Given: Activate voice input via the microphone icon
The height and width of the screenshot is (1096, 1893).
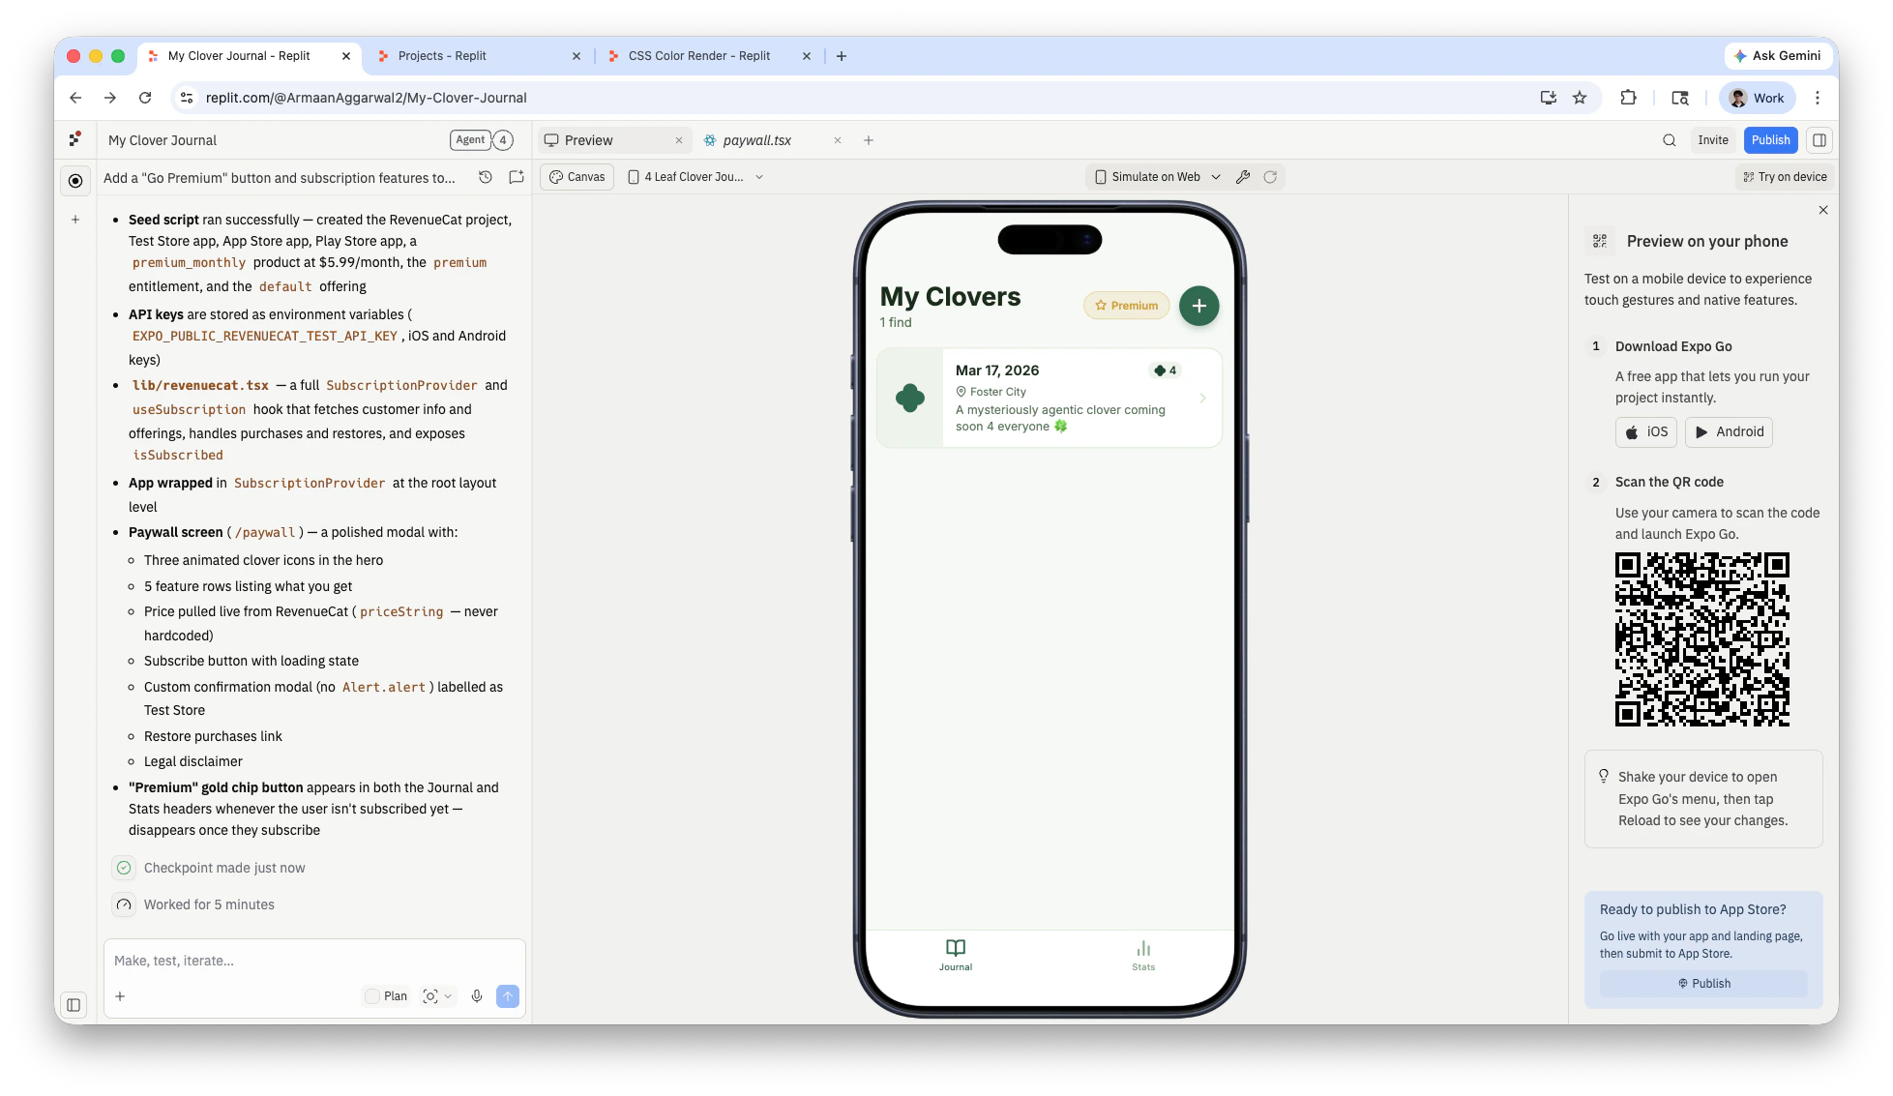Looking at the screenshot, I should (476, 995).
